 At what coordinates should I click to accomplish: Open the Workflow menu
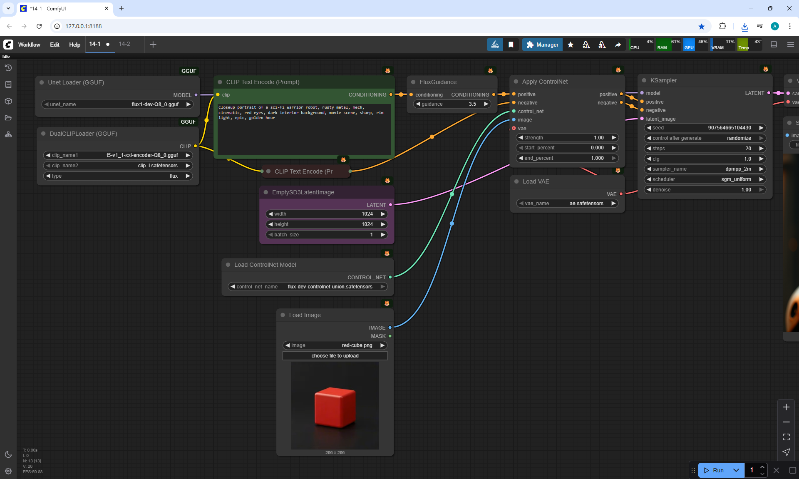29,45
